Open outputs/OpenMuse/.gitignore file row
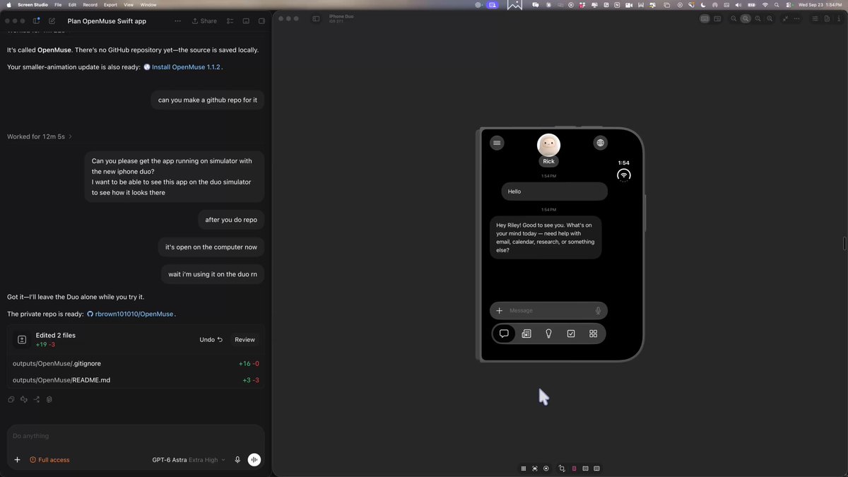848x477 pixels. pyautogui.click(x=136, y=364)
